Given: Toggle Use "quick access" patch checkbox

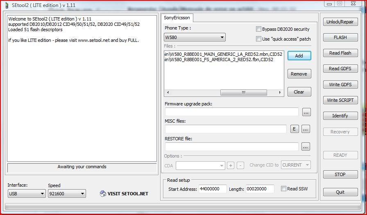Looking at the screenshot, I should click(x=258, y=39).
